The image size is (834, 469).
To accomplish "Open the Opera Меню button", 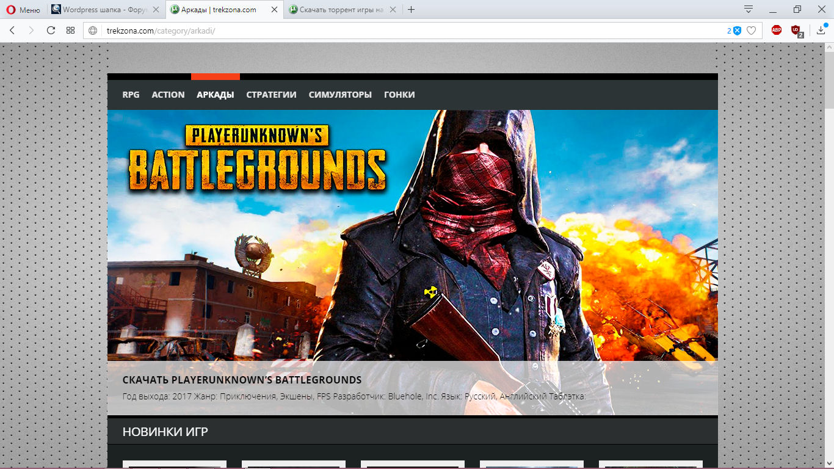I will [x=23, y=10].
